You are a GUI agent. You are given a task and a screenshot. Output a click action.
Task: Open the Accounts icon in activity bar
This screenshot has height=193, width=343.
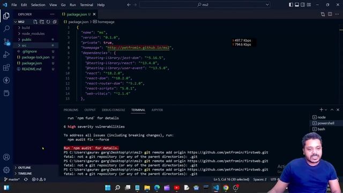click(6, 157)
